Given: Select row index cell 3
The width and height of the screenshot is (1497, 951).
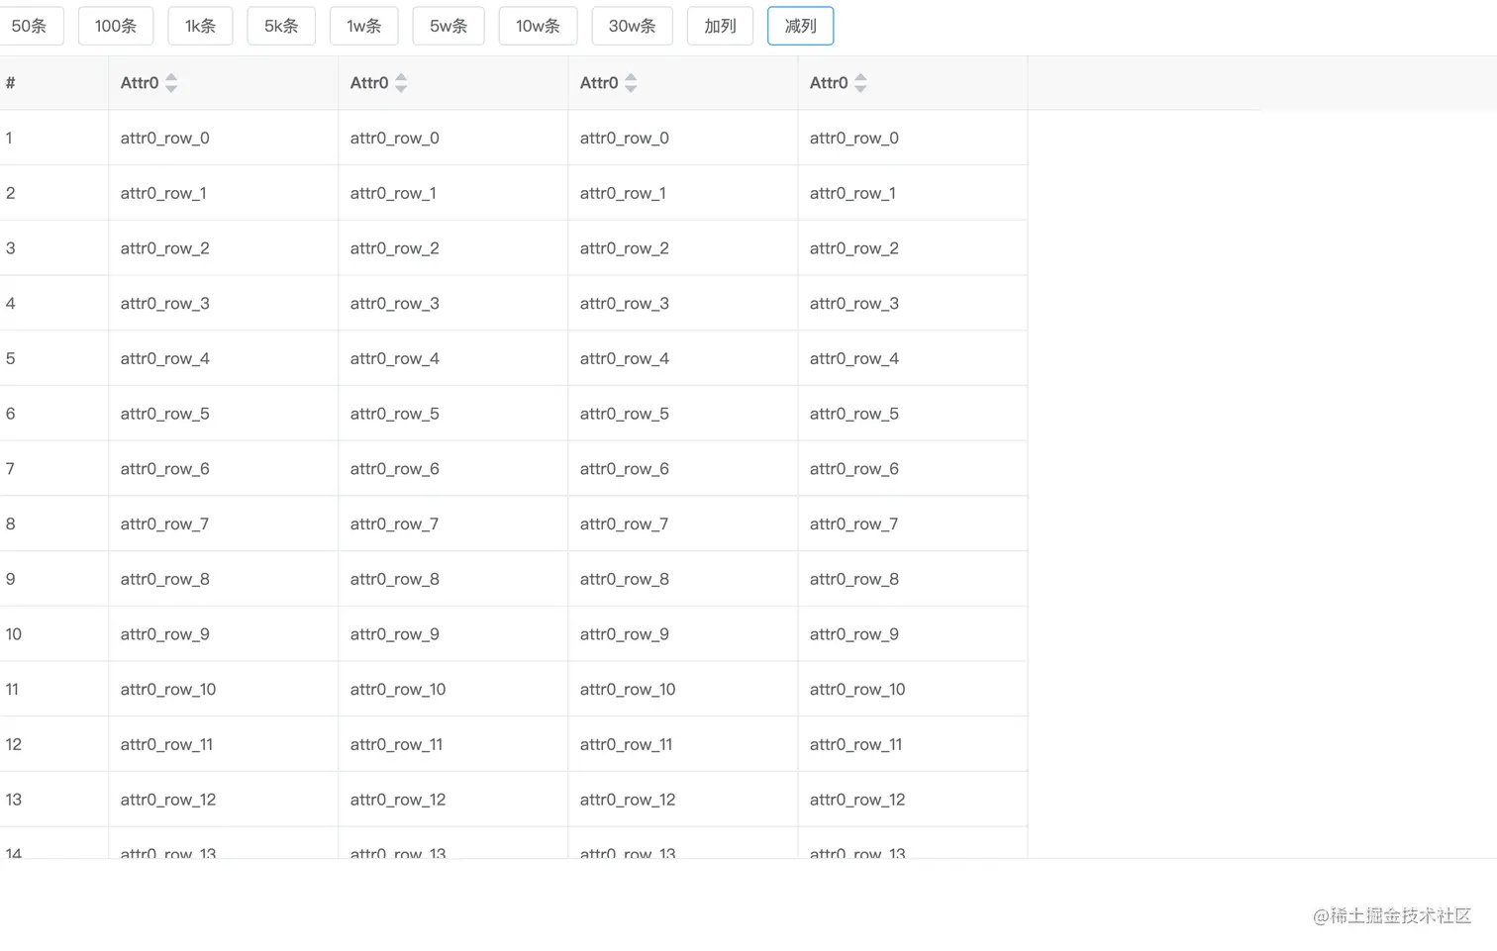Looking at the screenshot, I should [53, 248].
